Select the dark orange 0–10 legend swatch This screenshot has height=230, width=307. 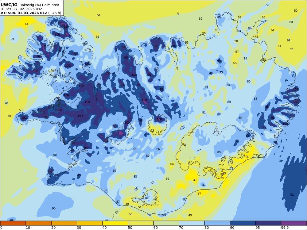pos(13,223)
